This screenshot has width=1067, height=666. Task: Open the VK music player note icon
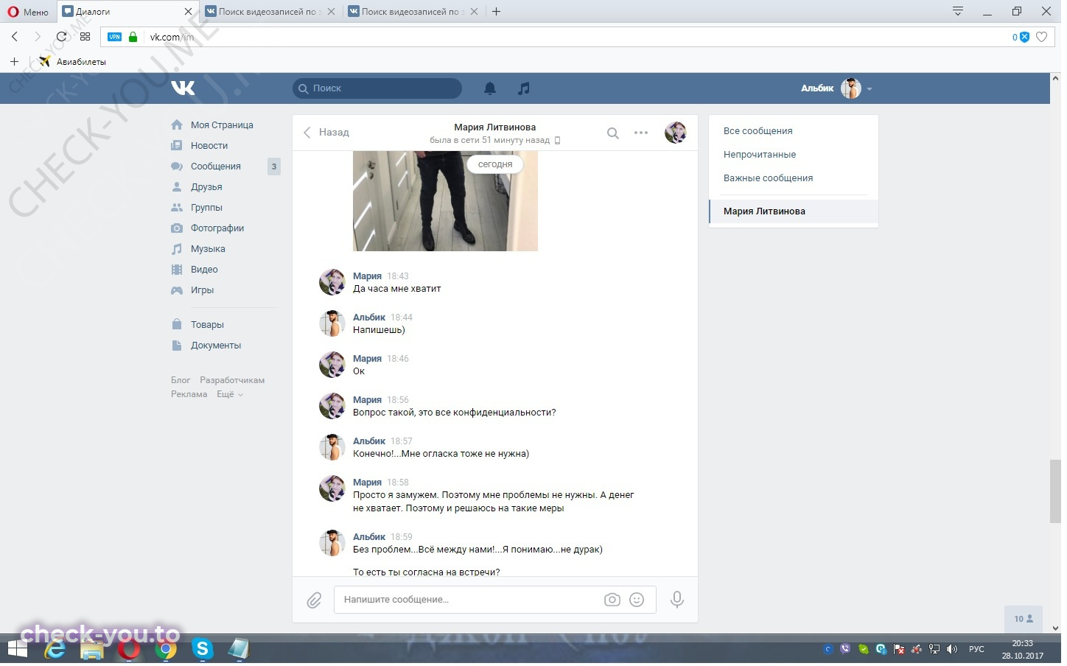coord(524,88)
